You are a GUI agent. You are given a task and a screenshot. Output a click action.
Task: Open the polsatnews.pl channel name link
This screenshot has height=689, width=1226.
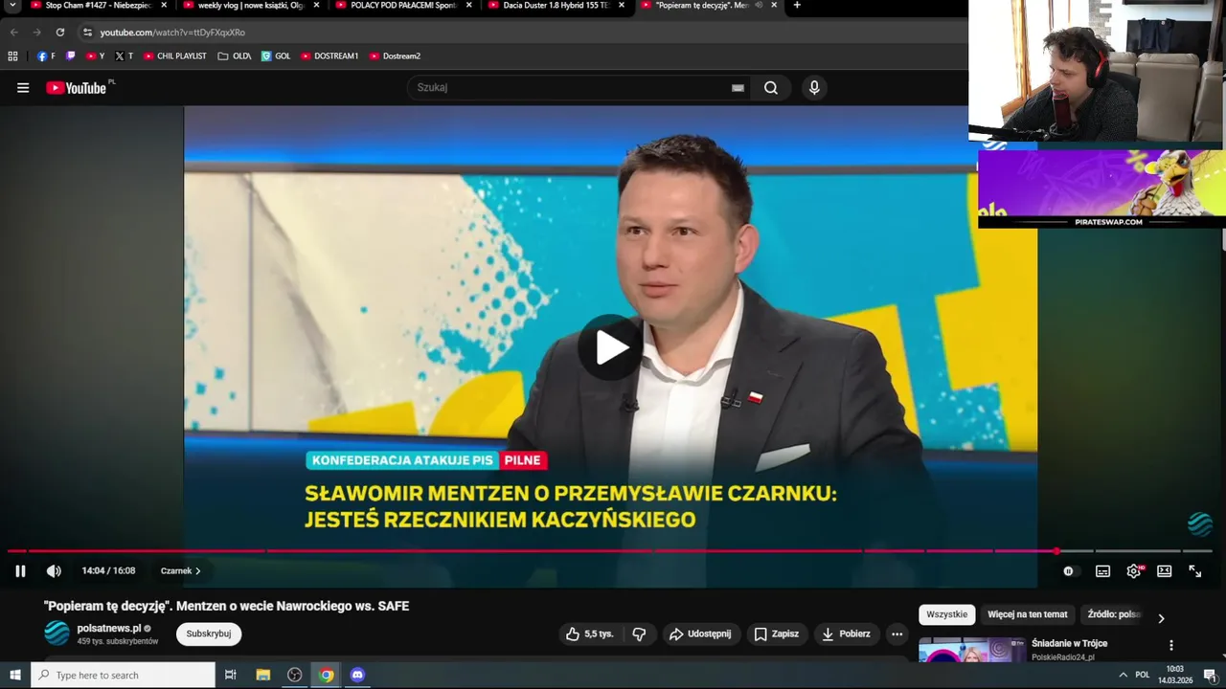point(109,629)
